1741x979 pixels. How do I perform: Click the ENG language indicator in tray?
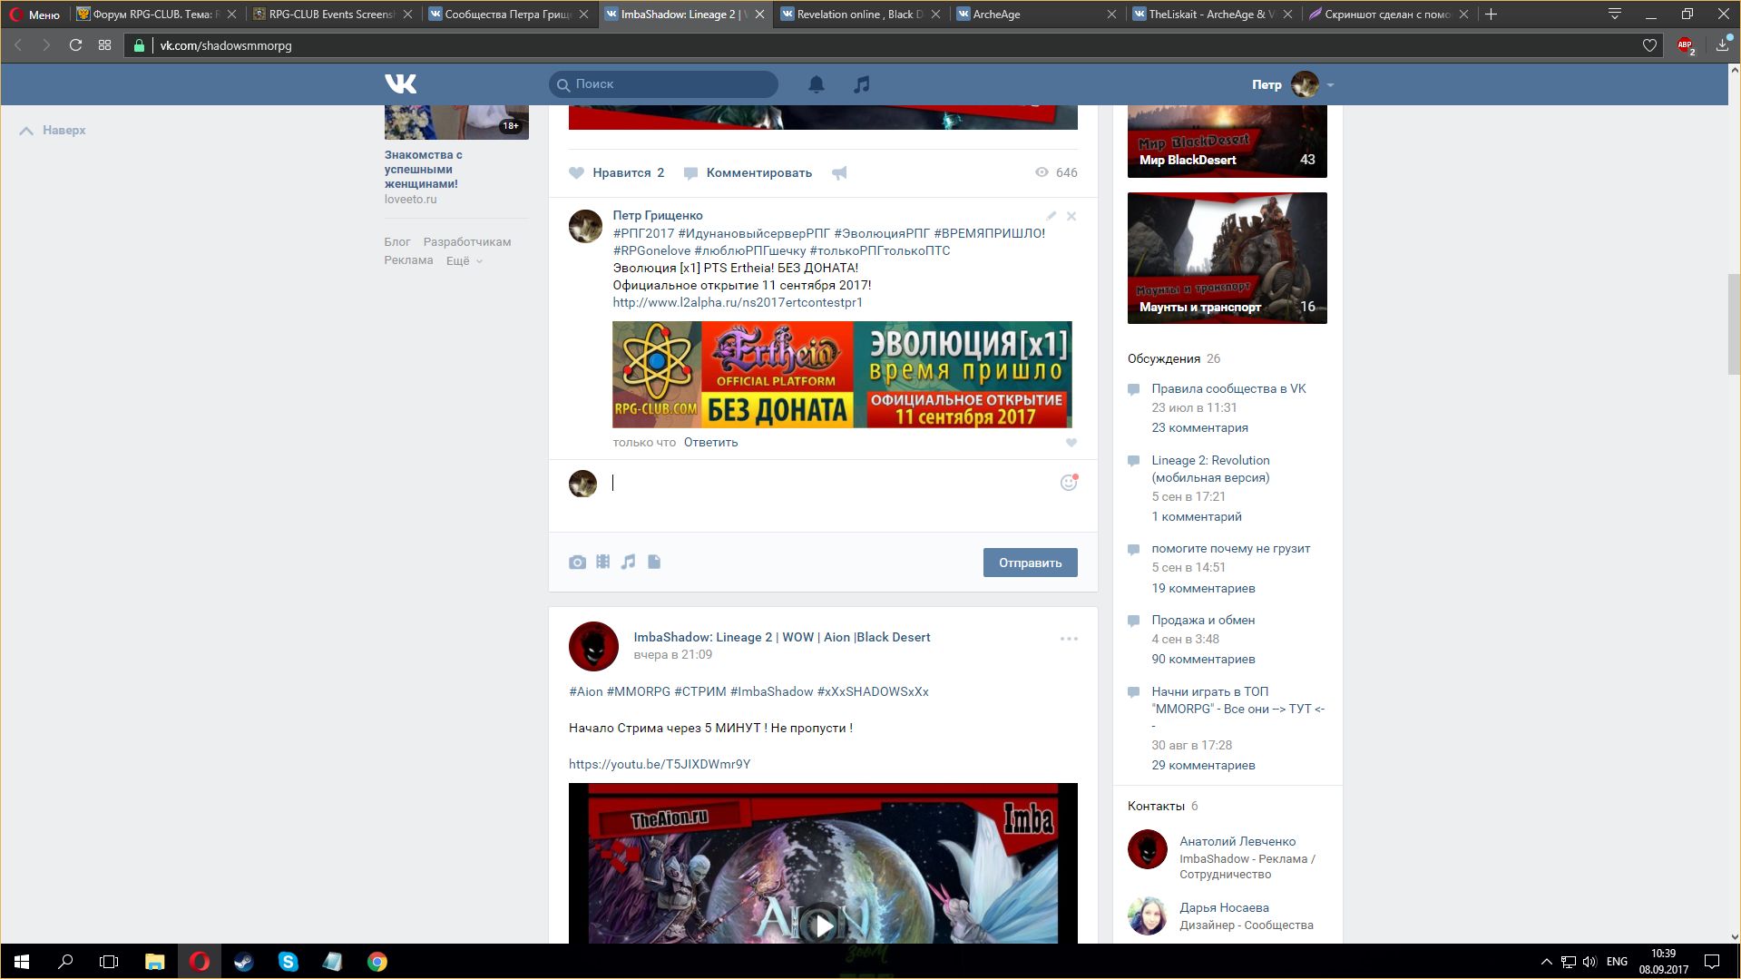1617,962
